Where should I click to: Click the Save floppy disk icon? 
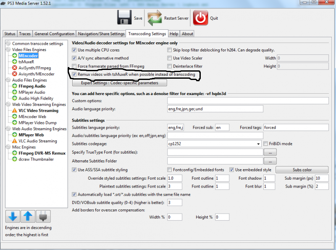click(124, 18)
